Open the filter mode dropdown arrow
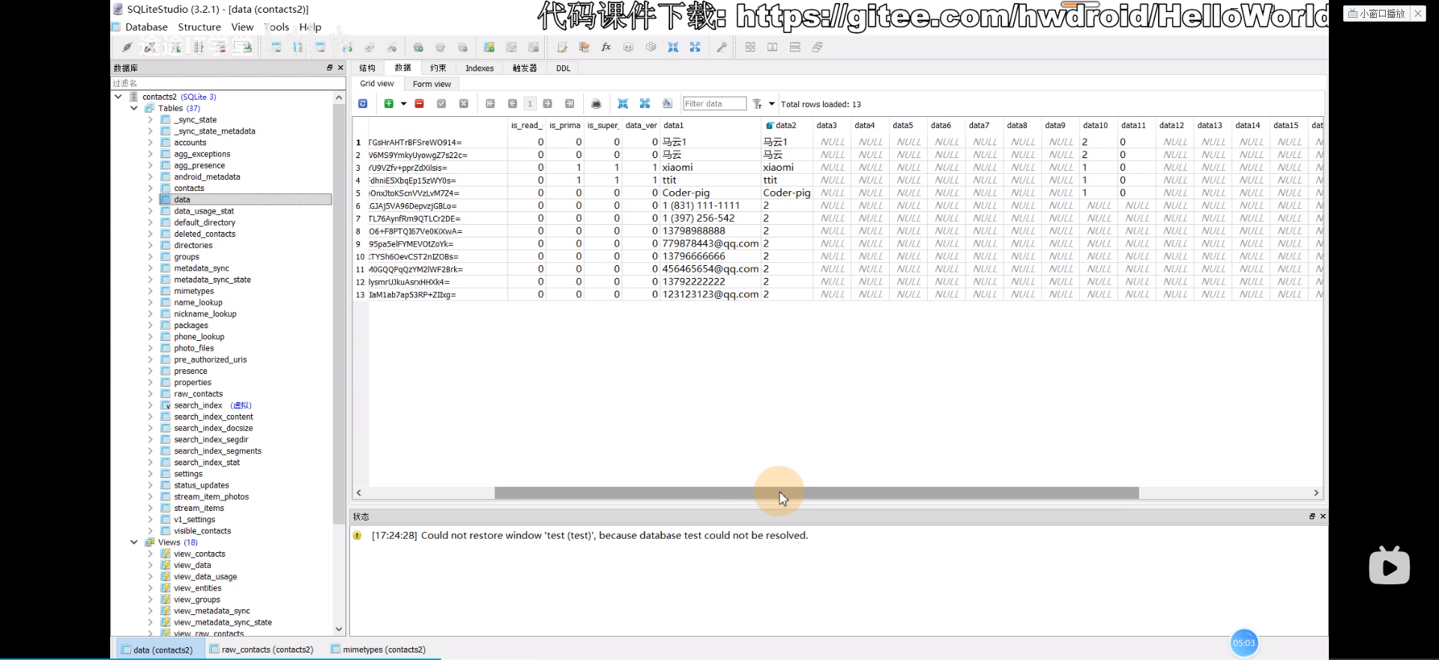The height and width of the screenshot is (660, 1439). point(771,103)
